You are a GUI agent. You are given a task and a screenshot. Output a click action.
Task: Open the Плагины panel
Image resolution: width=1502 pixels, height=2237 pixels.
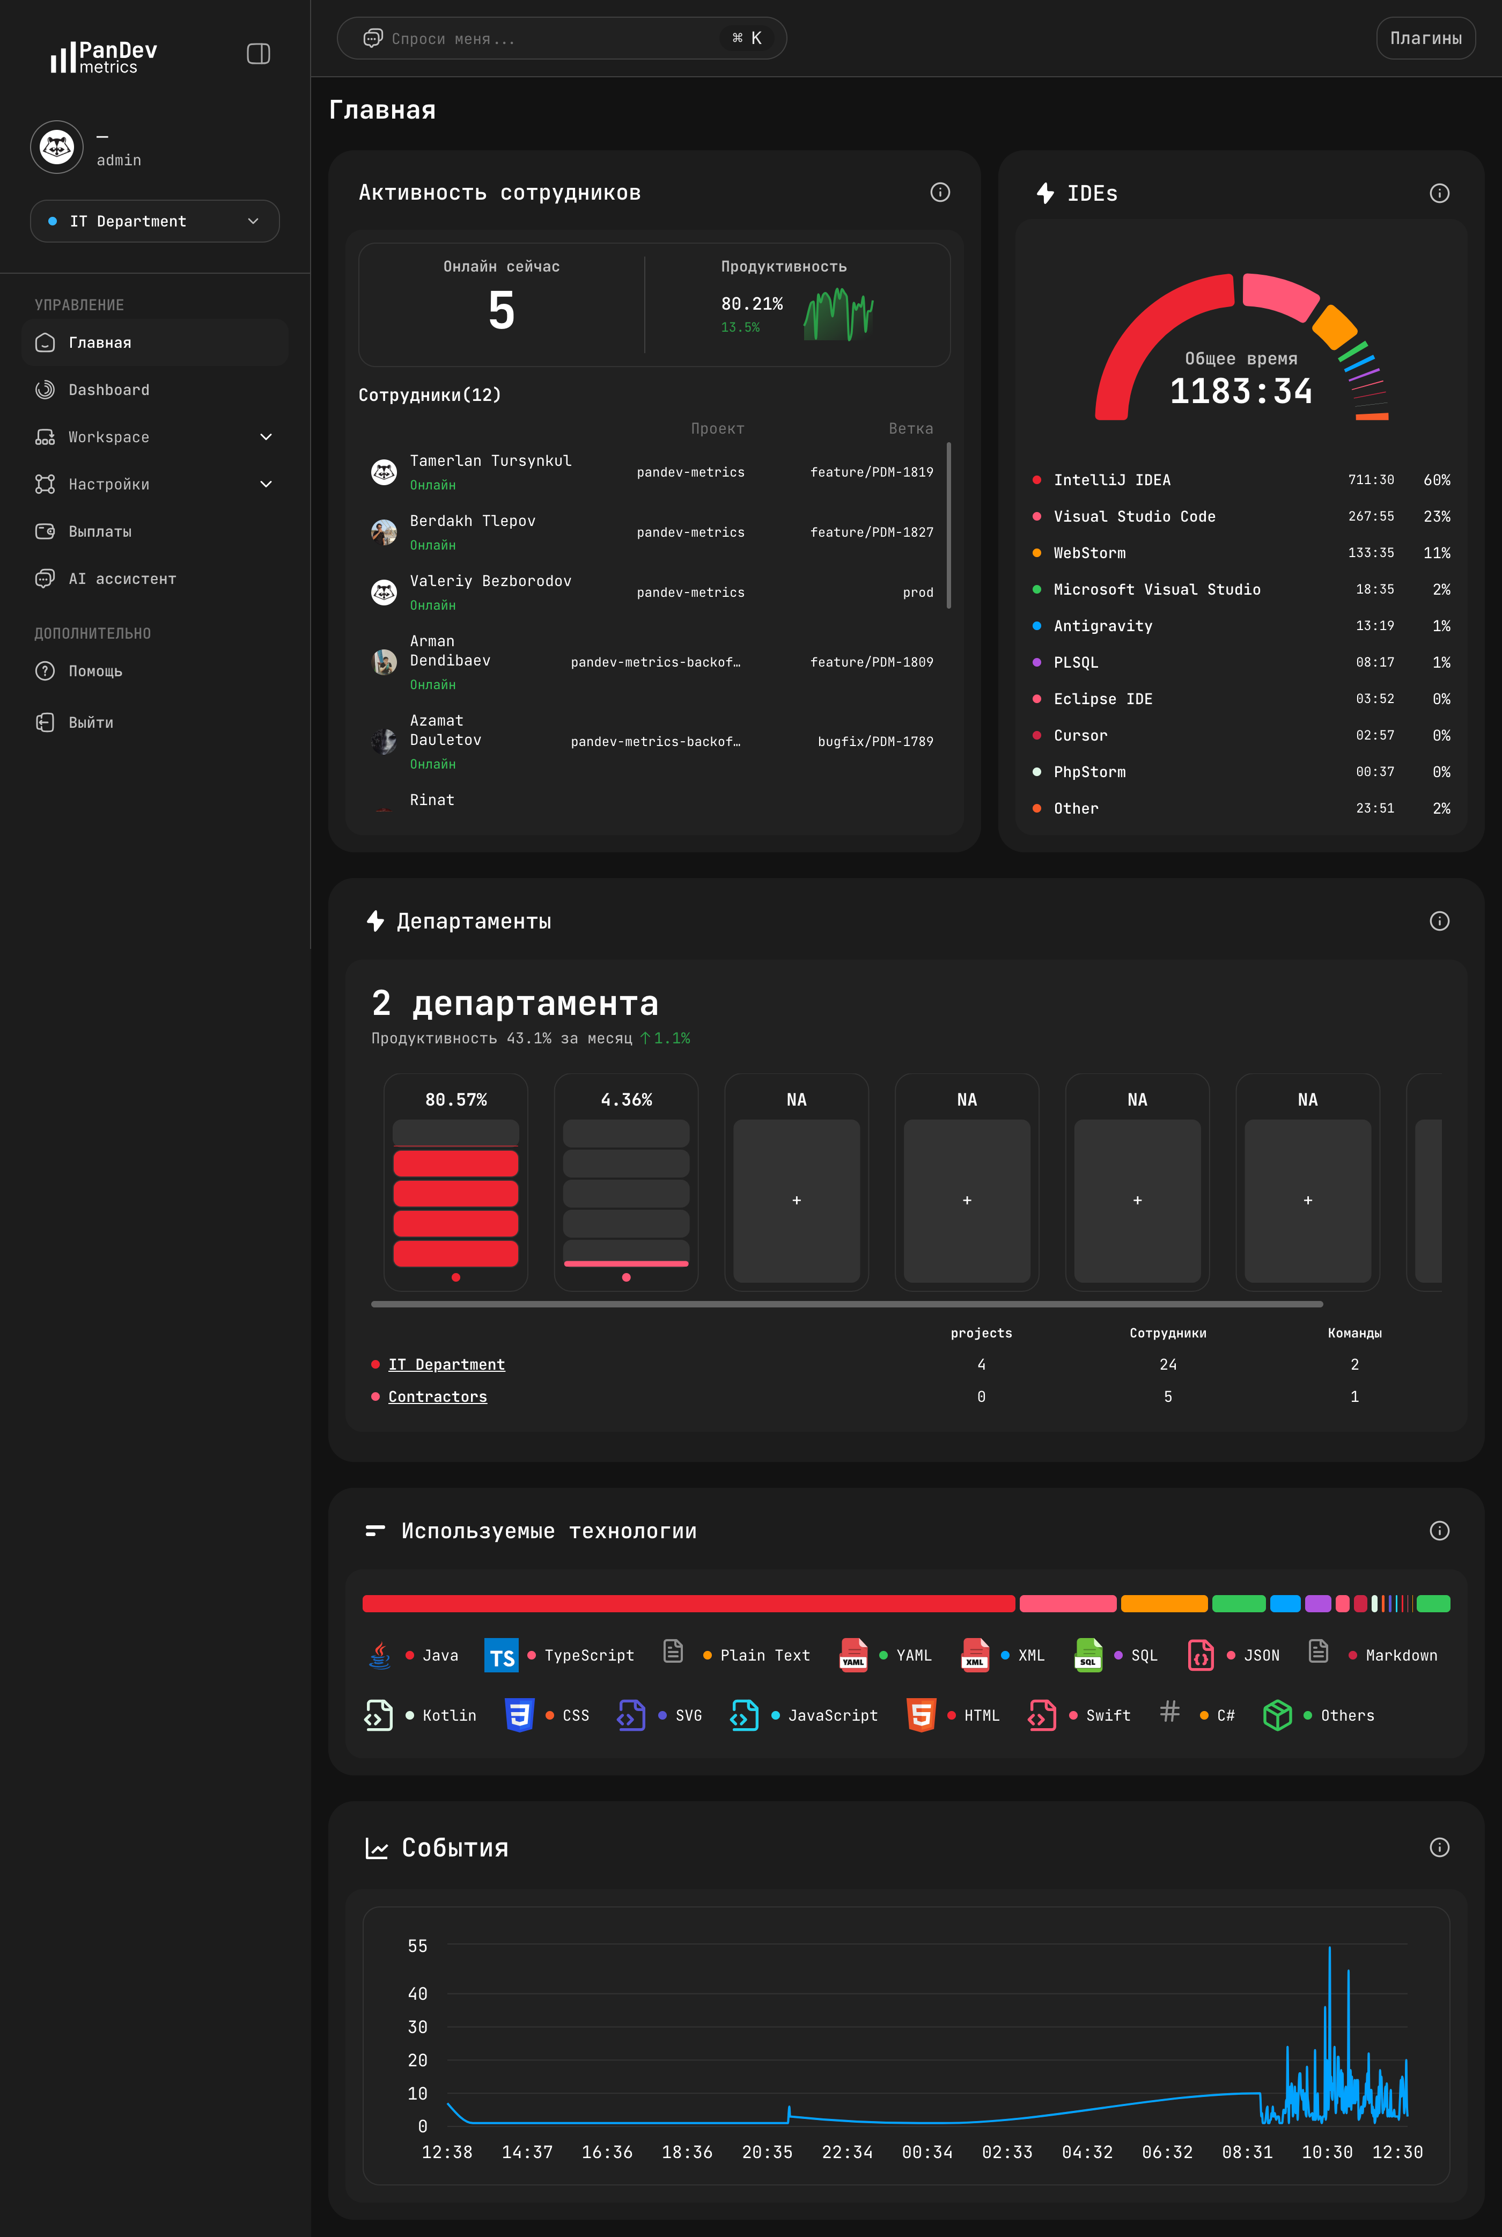(x=1425, y=38)
